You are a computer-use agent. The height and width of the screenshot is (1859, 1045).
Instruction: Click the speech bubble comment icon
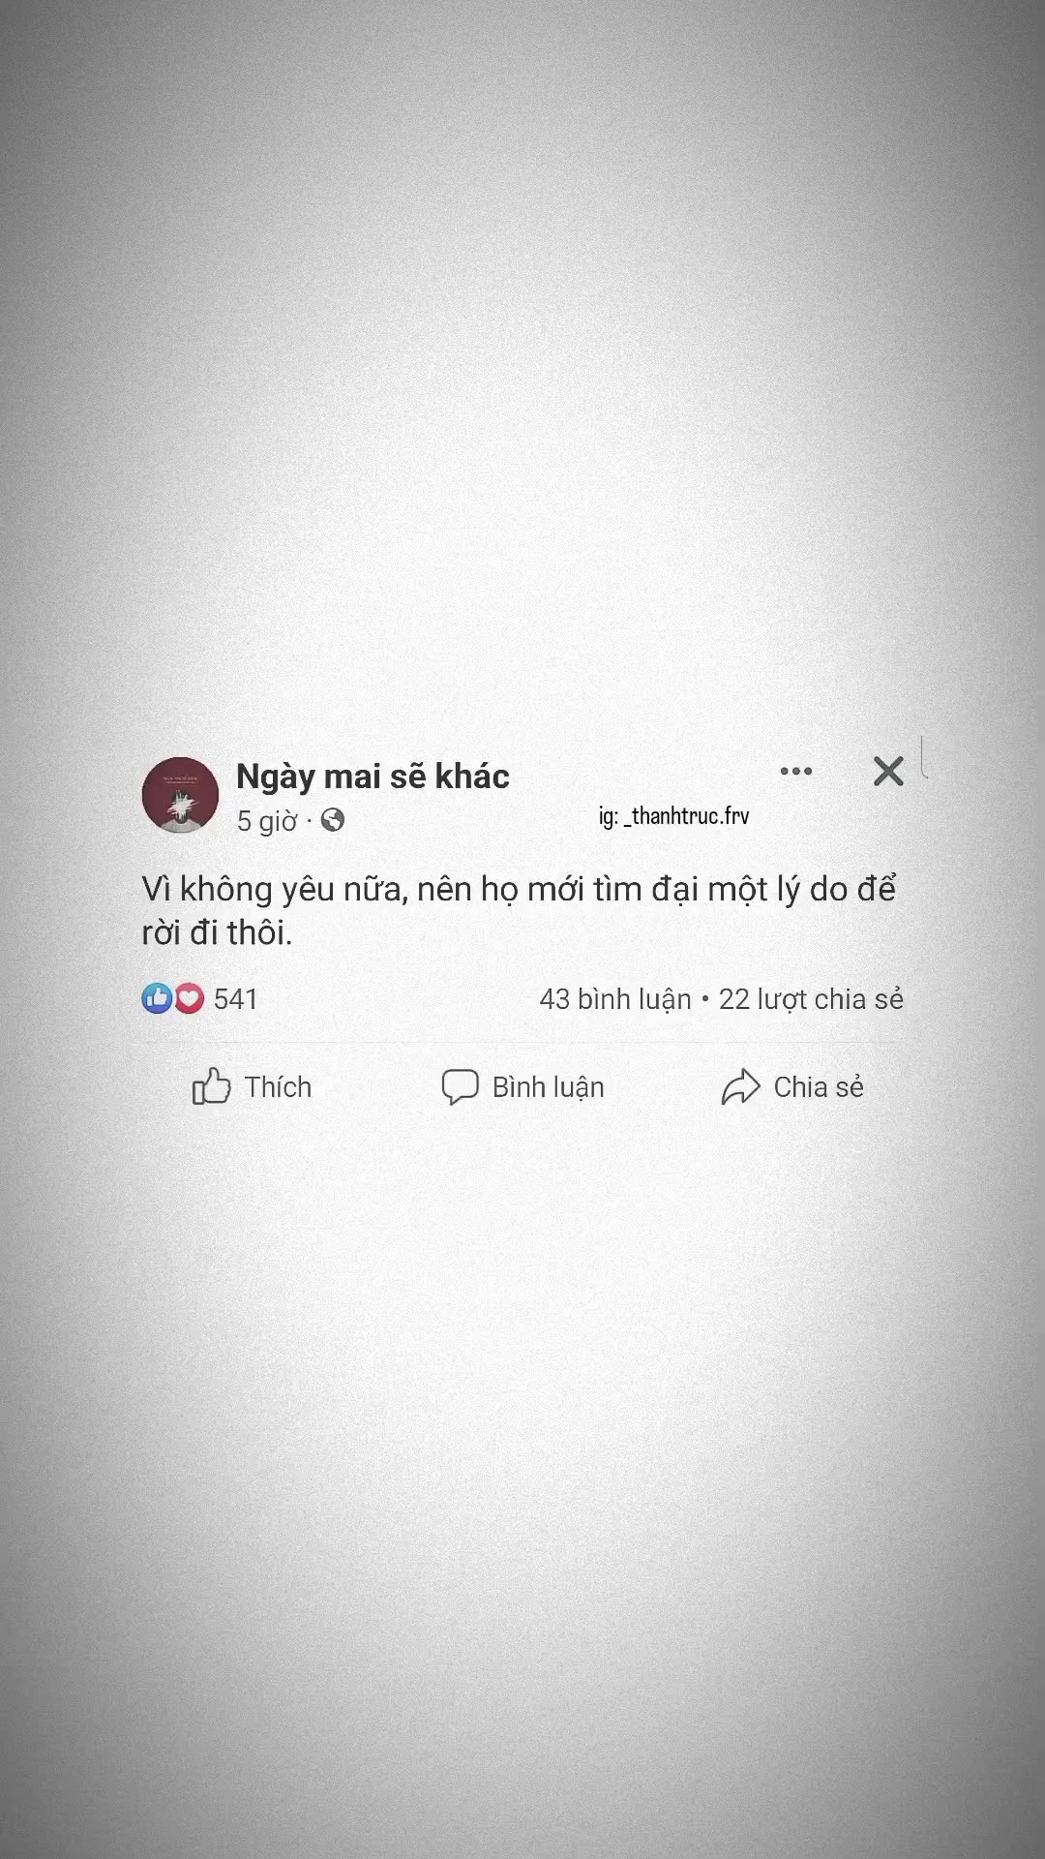pos(460,1086)
